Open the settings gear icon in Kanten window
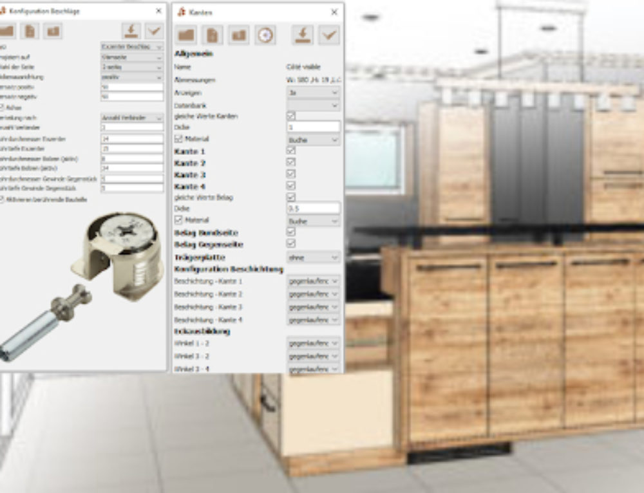 tap(265, 35)
